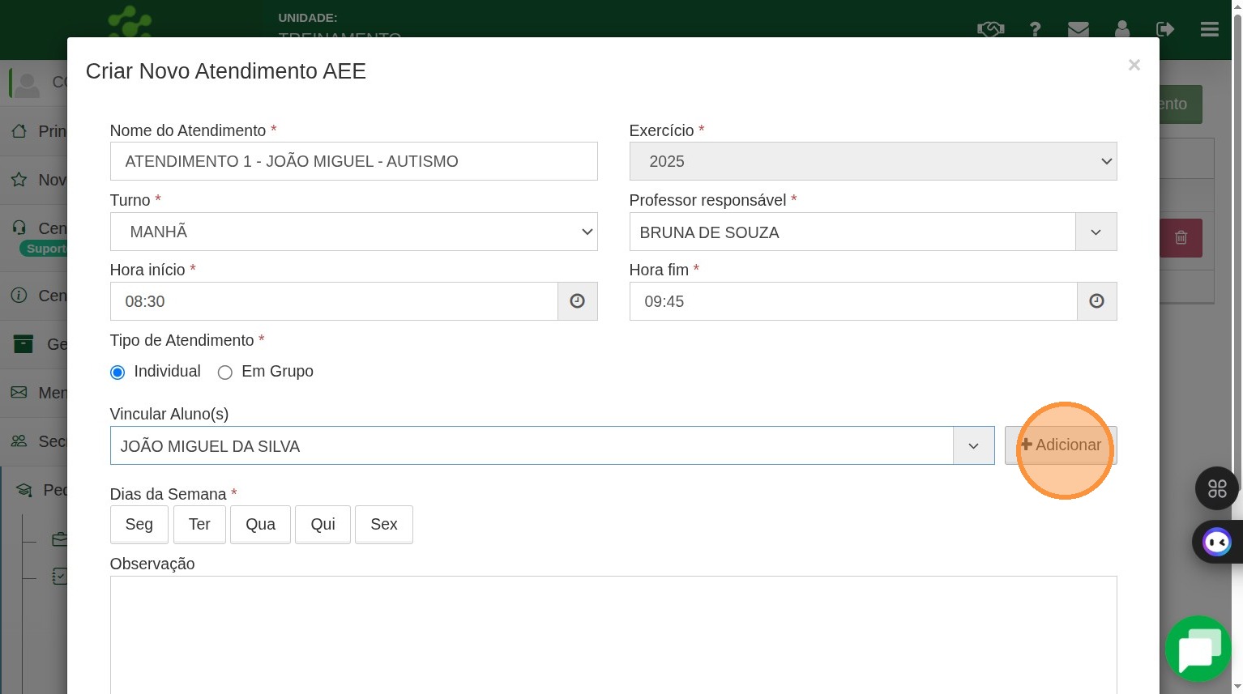The width and height of the screenshot is (1243, 694).
Task: Click the handshake icon in top bar
Action: (x=990, y=29)
